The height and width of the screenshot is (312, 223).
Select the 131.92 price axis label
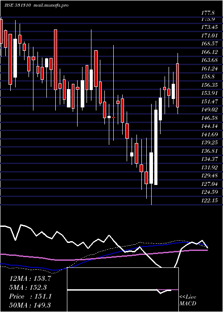[210, 168]
